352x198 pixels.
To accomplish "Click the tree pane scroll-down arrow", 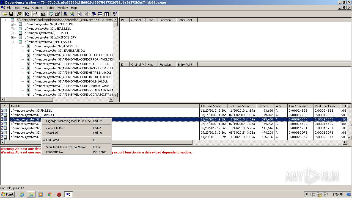I will (x=116, y=95).
